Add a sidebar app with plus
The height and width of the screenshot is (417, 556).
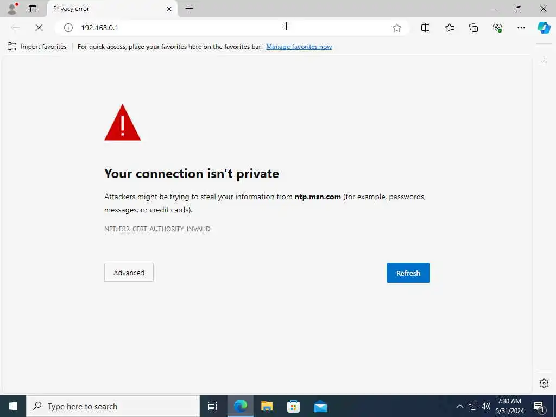(x=544, y=61)
